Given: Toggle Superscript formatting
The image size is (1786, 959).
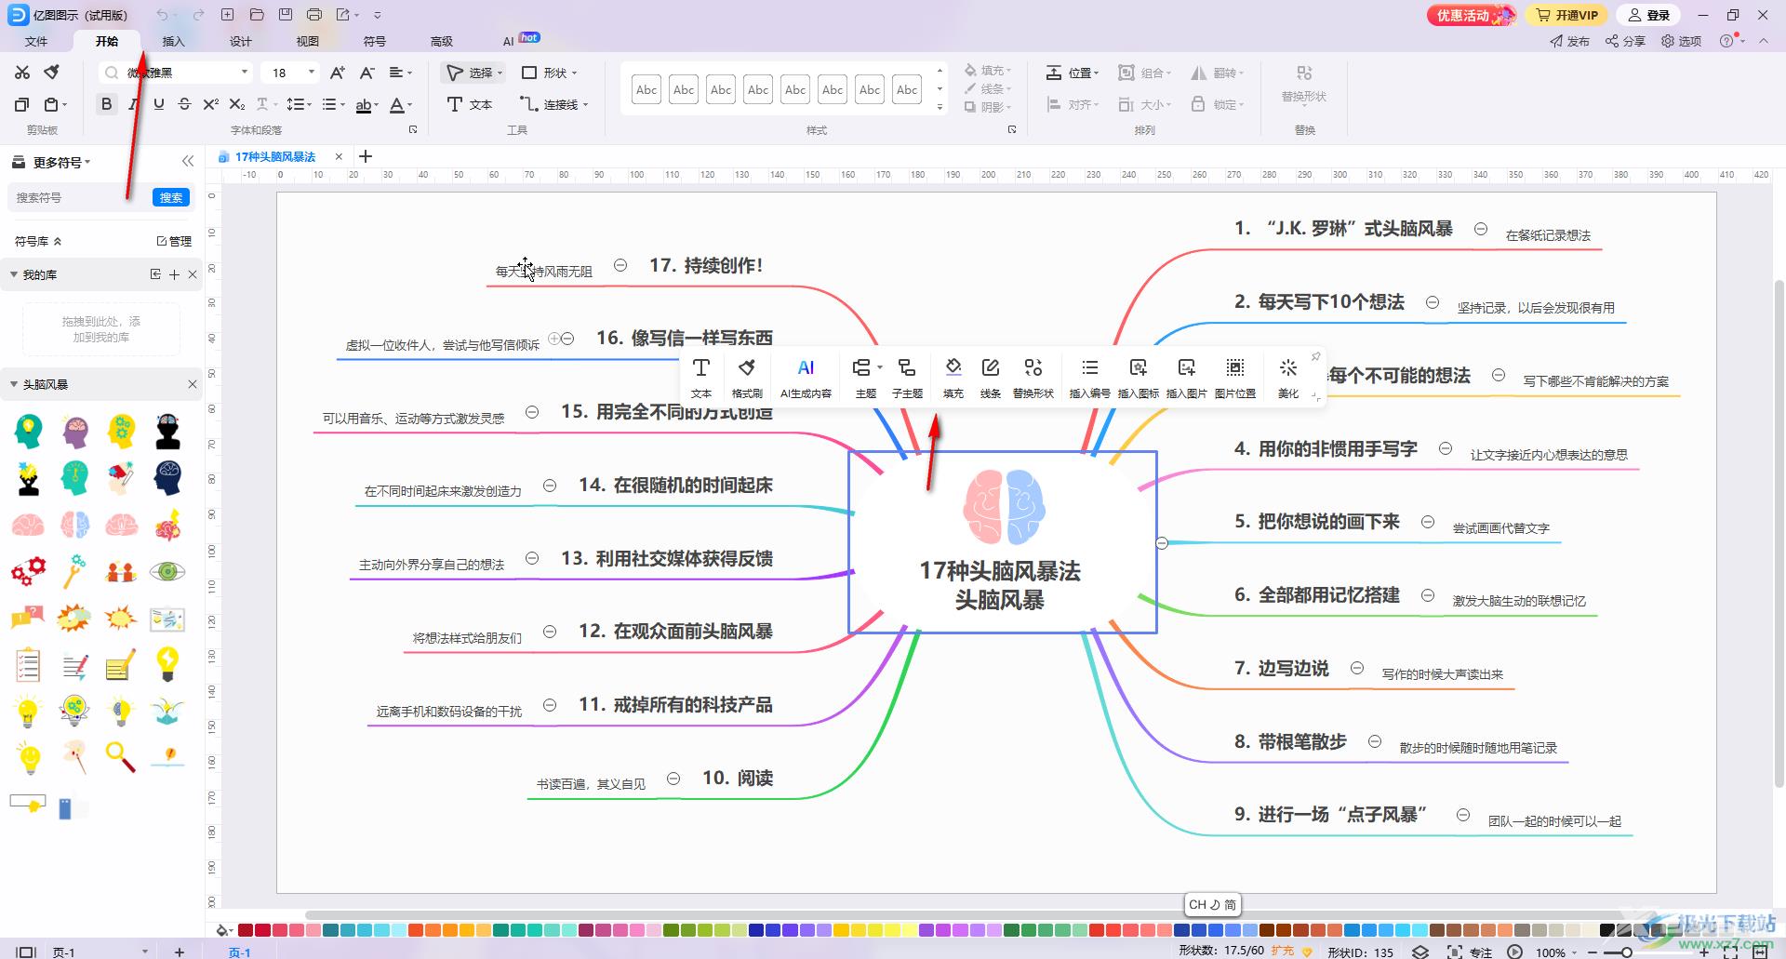Looking at the screenshot, I should [x=211, y=104].
